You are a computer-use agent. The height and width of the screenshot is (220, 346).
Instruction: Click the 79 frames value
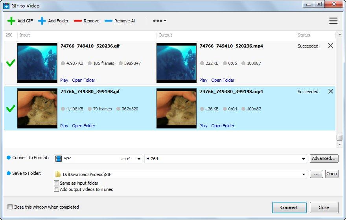(102, 109)
